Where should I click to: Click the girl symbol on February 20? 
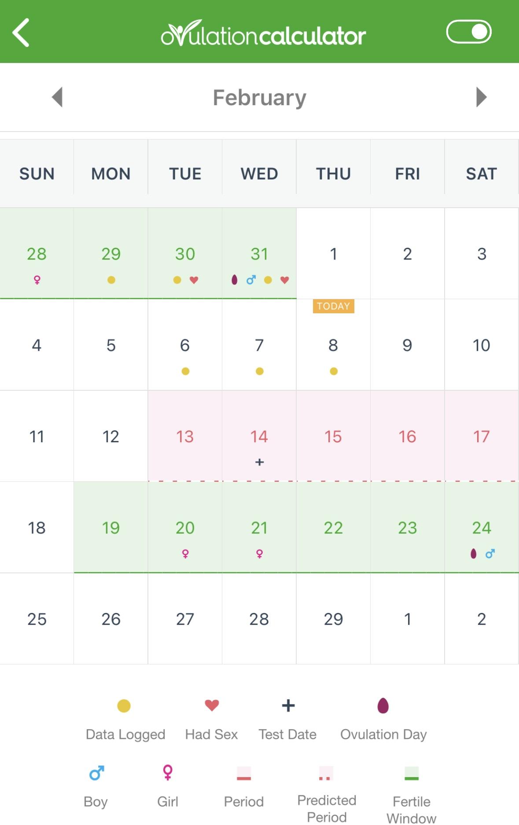point(185,554)
